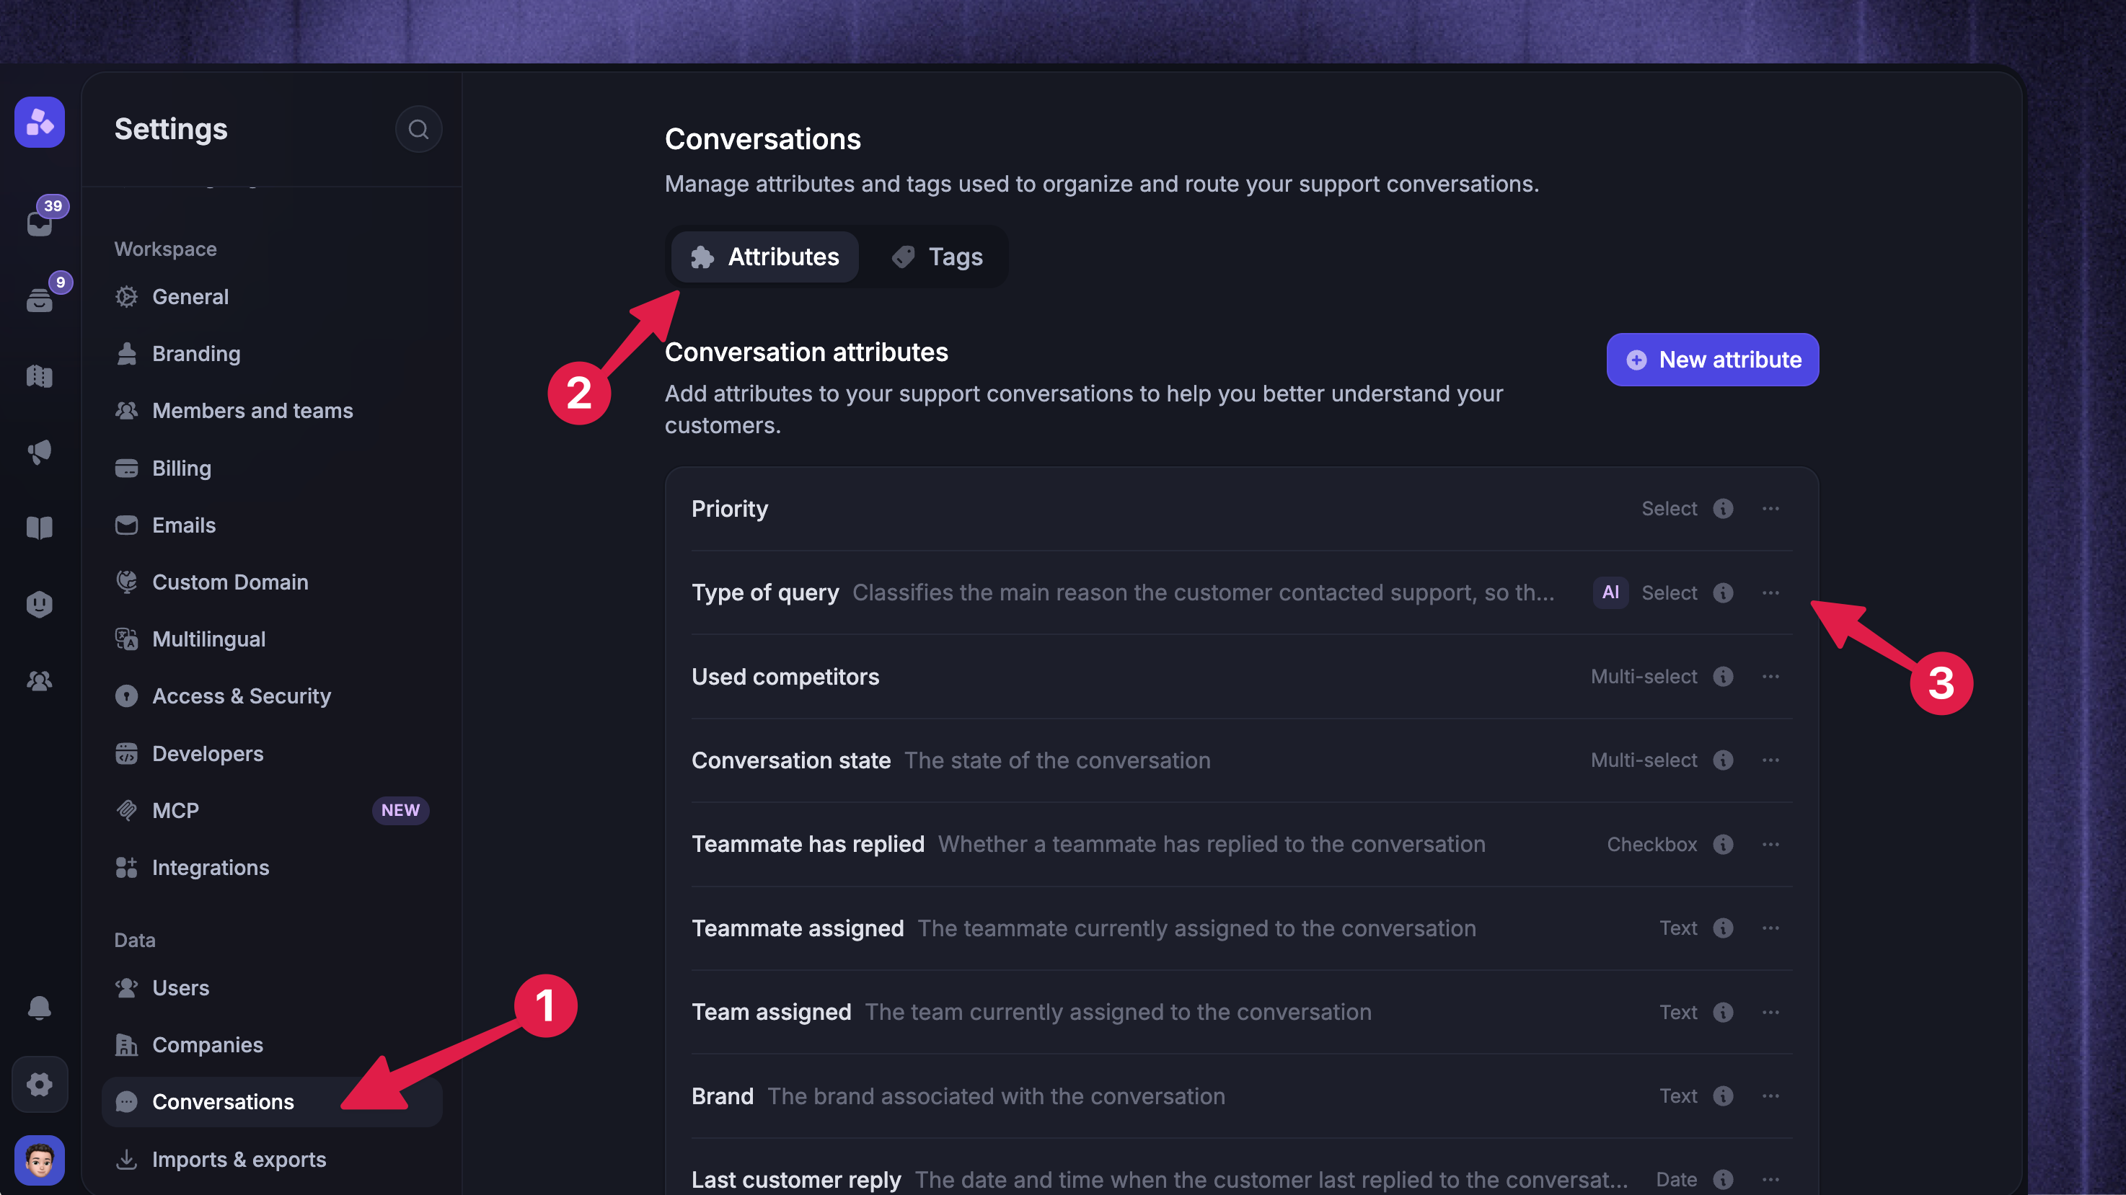Click the AI badge on Type of query
The width and height of the screenshot is (2126, 1195).
(1610, 593)
